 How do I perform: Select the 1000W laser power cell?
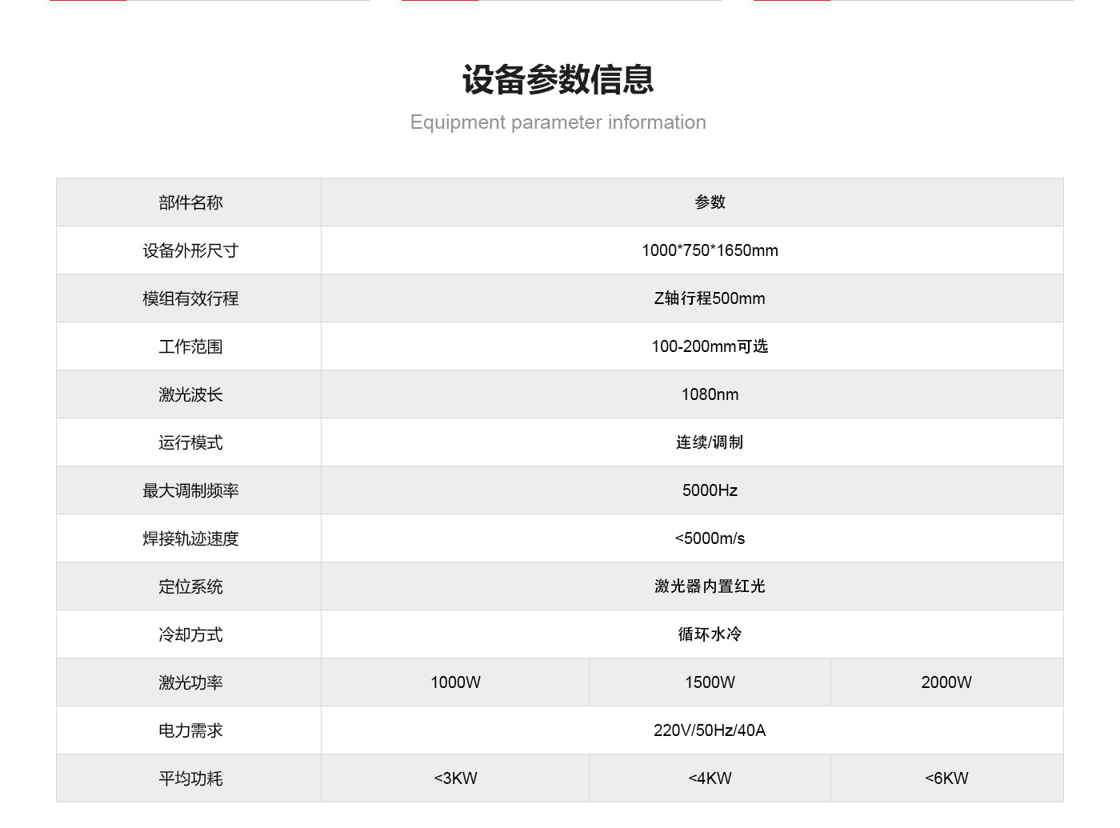click(x=455, y=682)
